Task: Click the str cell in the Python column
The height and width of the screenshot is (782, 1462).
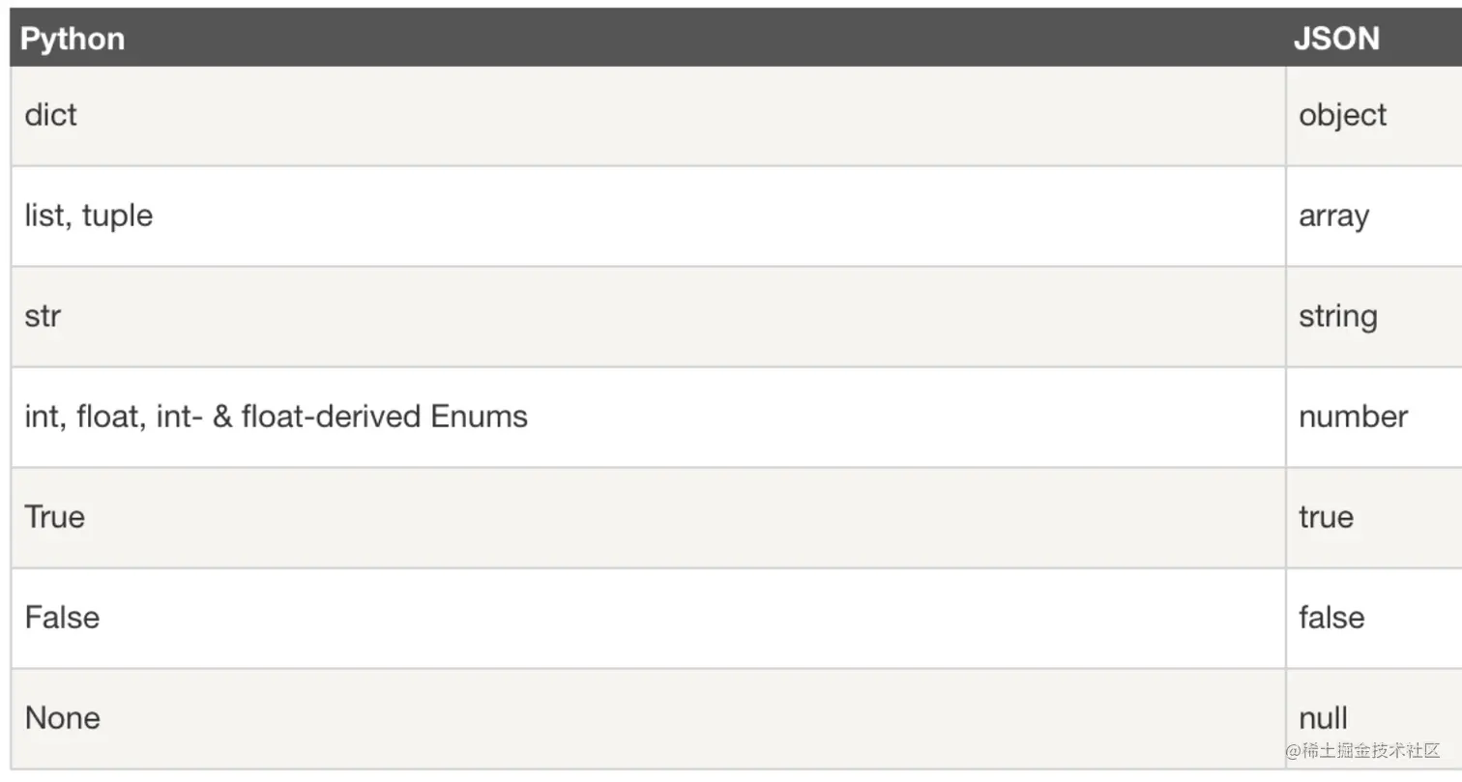Action: click(43, 316)
